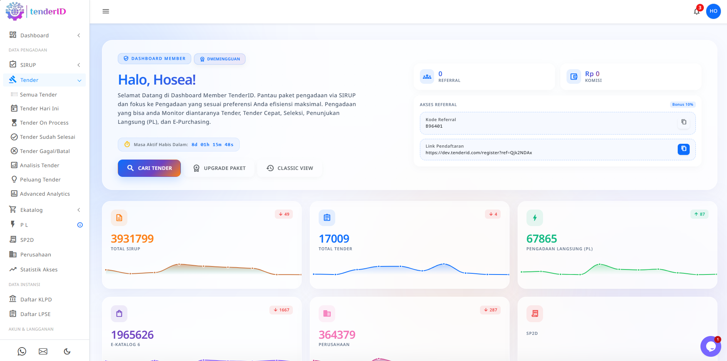The height and width of the screenshot is (361, 727).
Task: Click the Bonus 10% badge
Action: pos(683,105)
